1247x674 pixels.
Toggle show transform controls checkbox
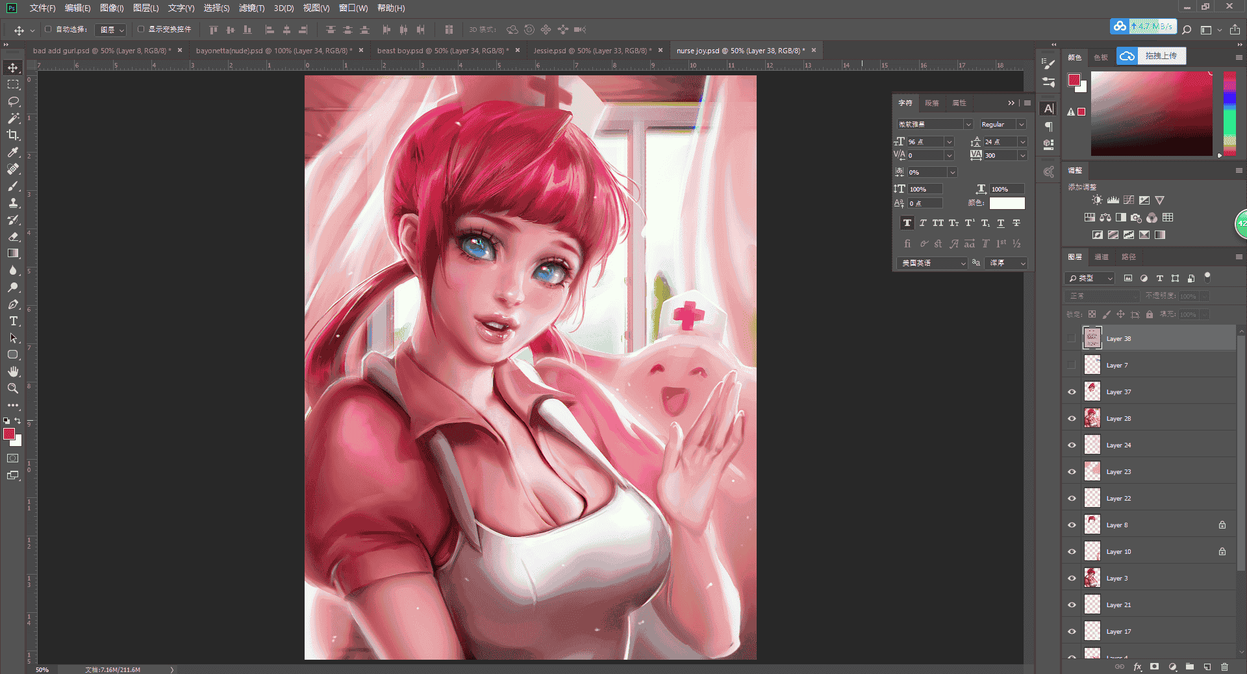tap(141, 29)
